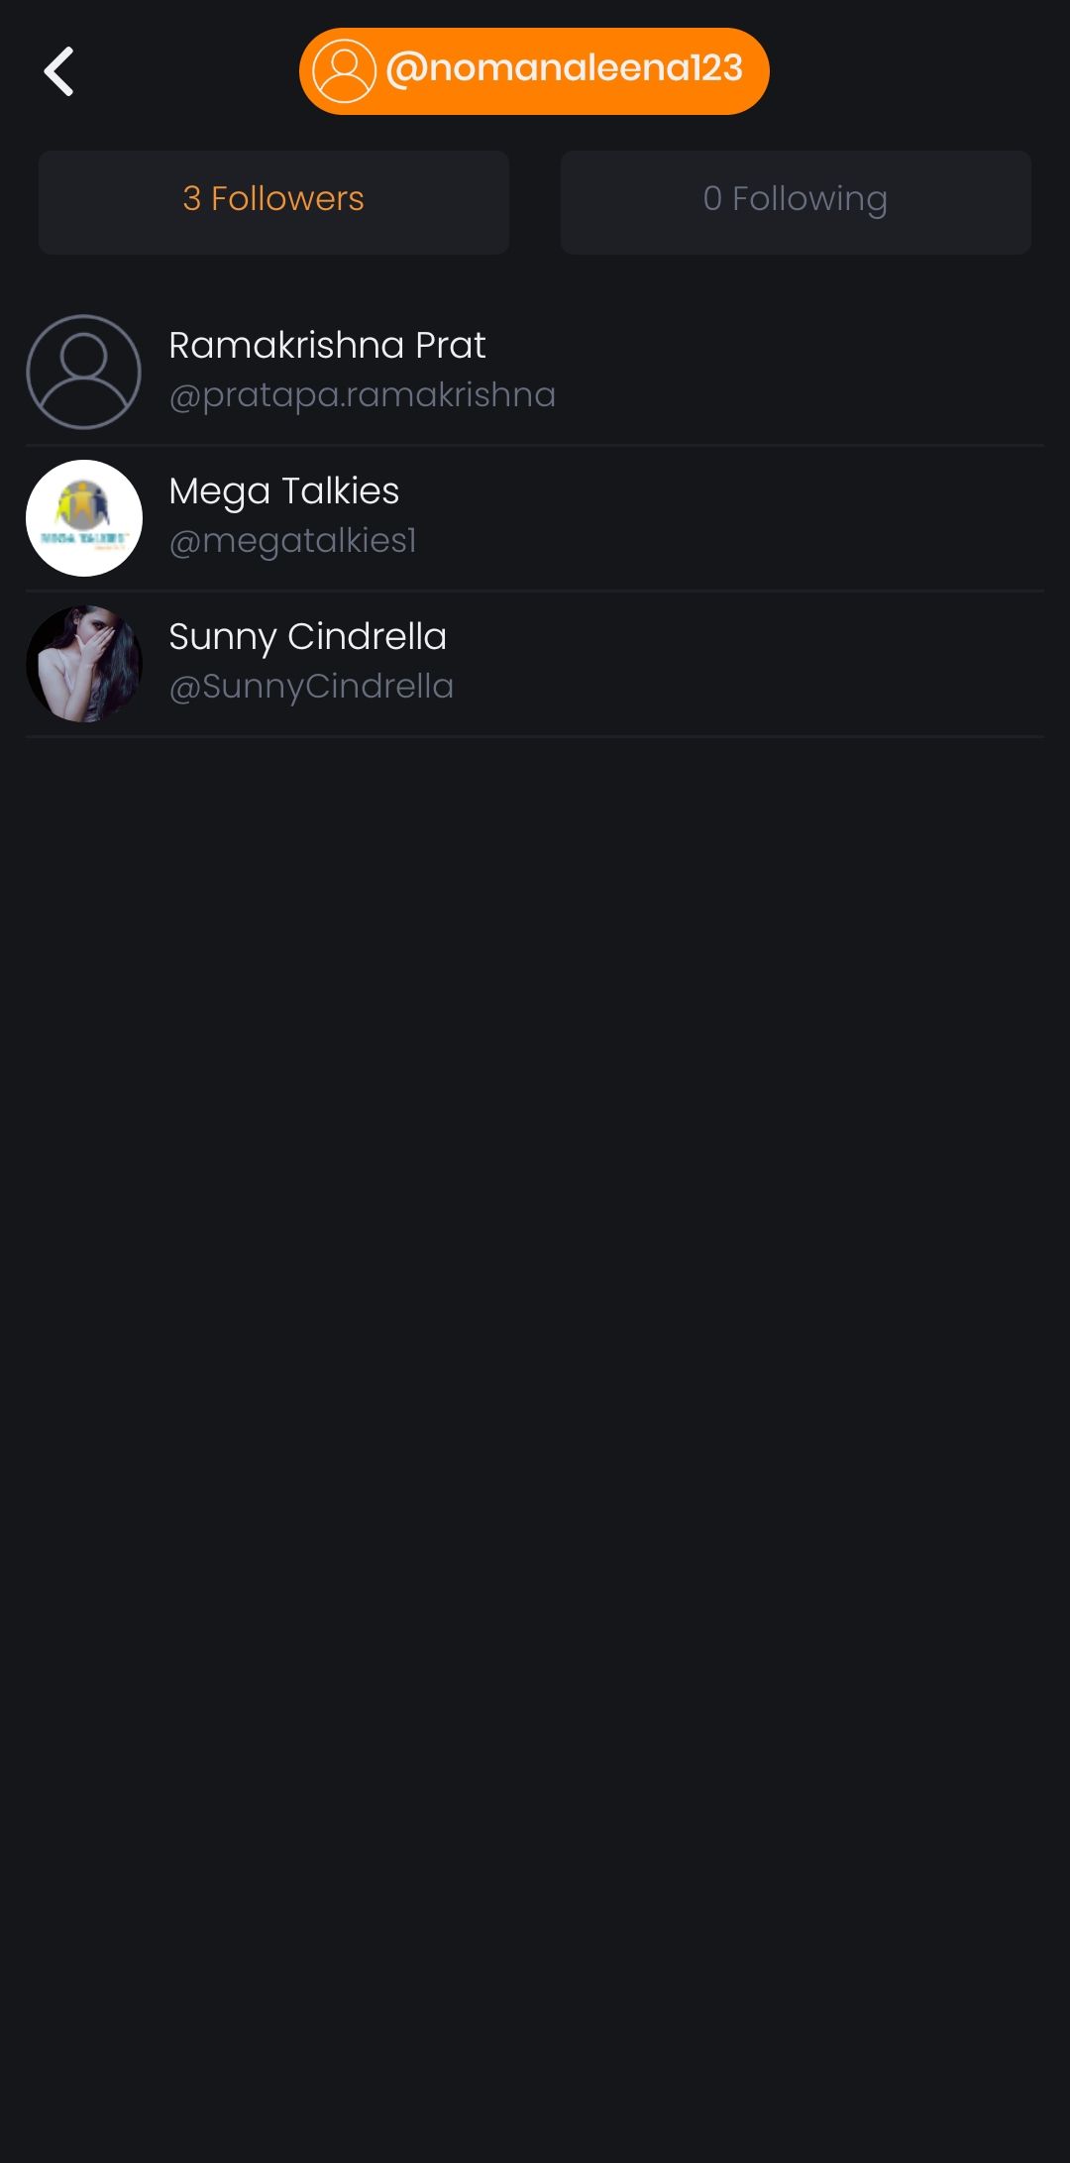The width and height of the screenshot is (1070, 2163).
Task: Tap the profile avatar icon in orange header
Action: 344,71
